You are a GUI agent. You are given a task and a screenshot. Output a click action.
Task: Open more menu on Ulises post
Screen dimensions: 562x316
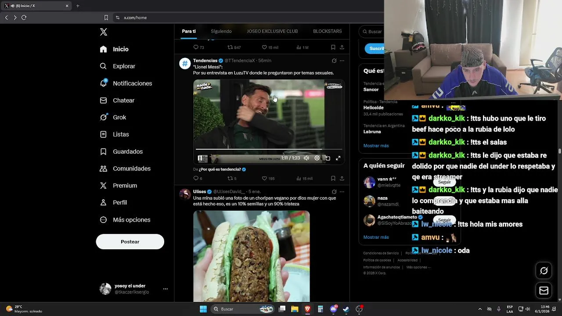pos(342,192)
